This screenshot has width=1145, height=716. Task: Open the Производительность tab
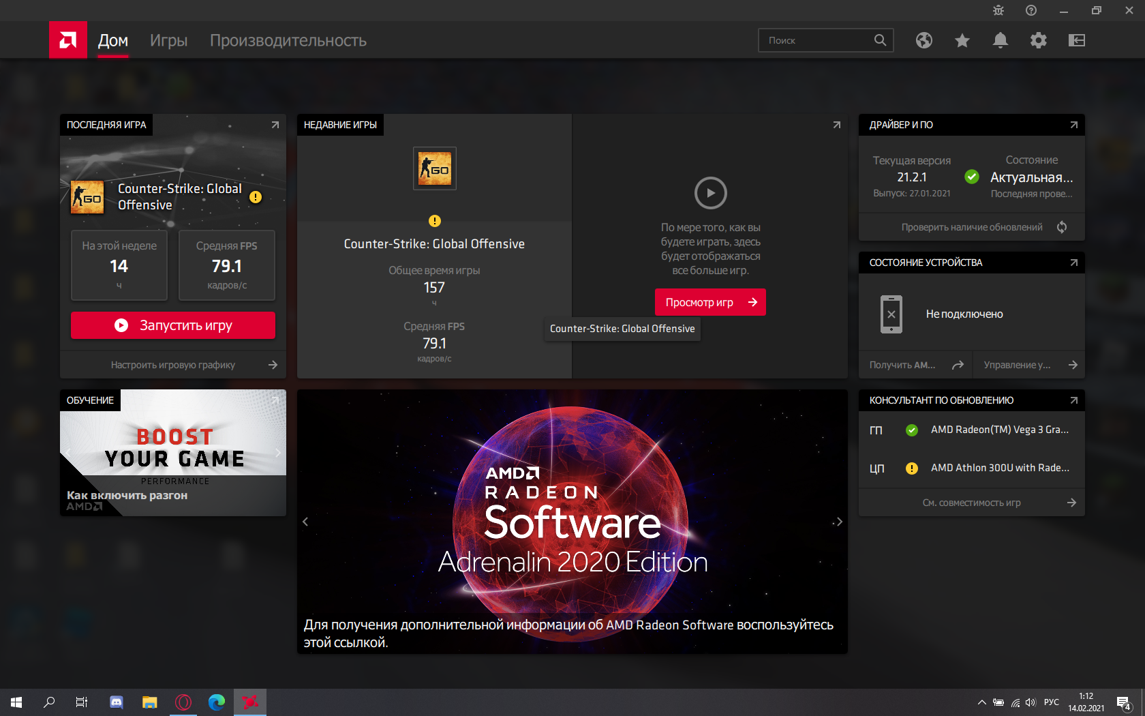(x=288, y=40)
